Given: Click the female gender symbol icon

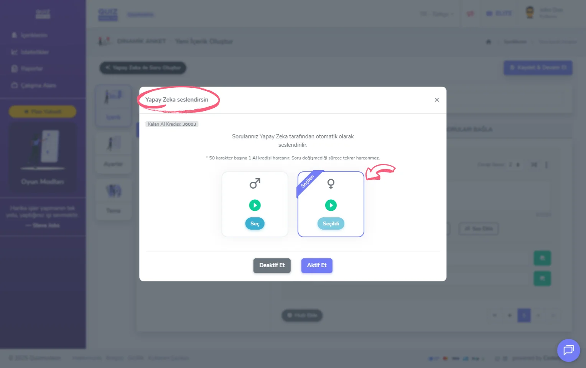Looking at the screenshot, I should coord(331,184).
